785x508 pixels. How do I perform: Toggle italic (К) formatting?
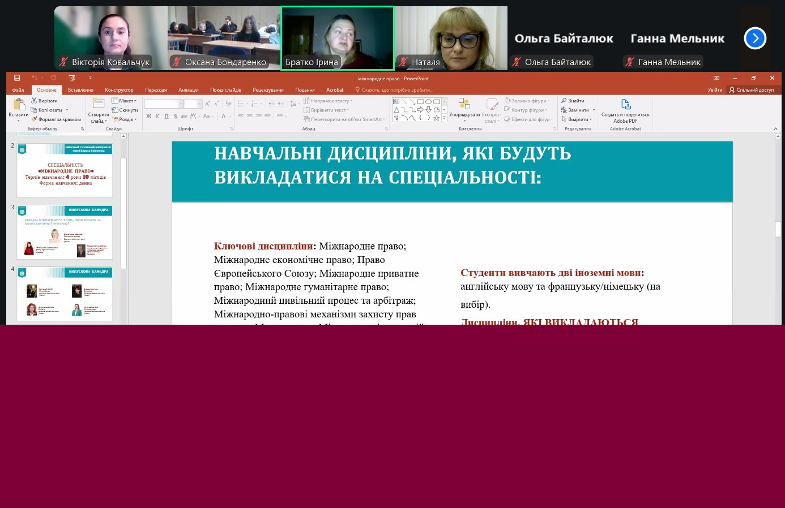157,115
